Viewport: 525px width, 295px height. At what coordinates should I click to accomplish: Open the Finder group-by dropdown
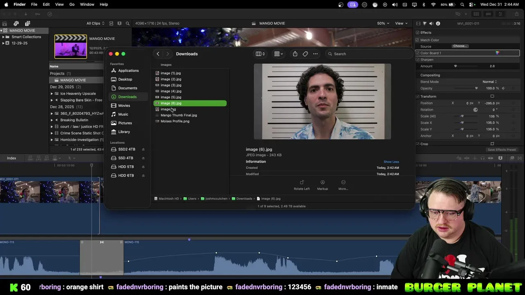pos(278,54)
